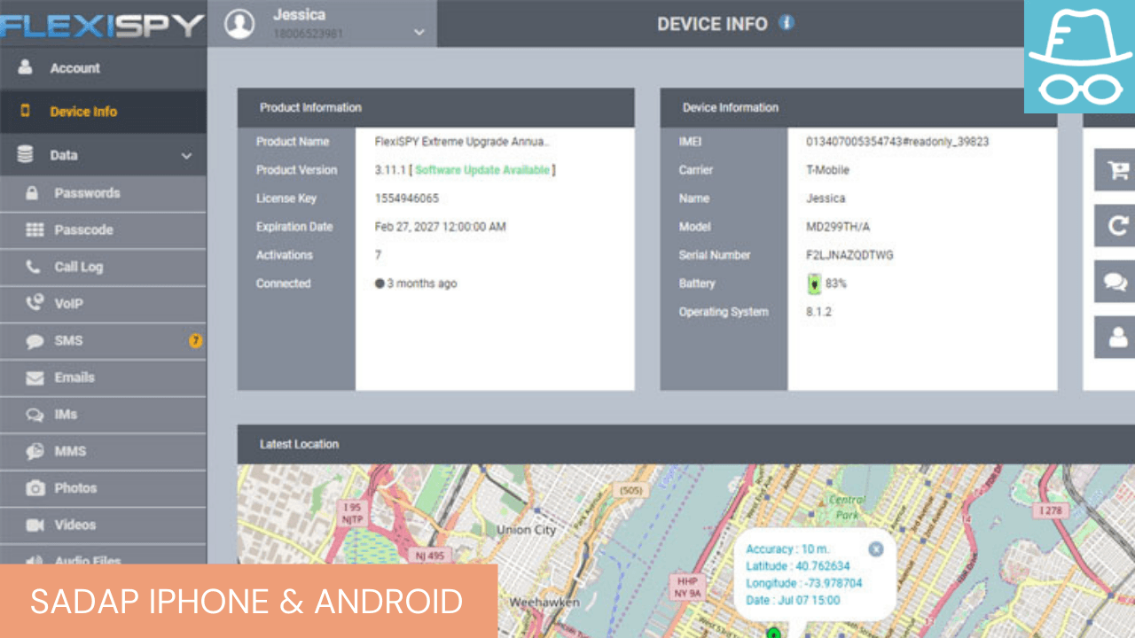1135x638 pixels.
Task: Open Call Log page
Action: click(x=103, y=267)
